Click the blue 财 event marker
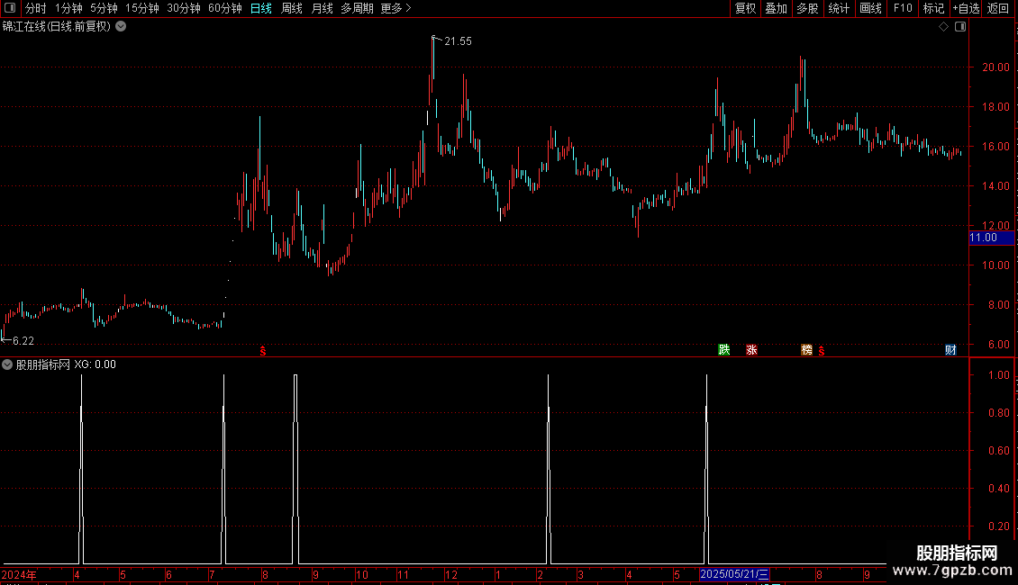 coord(950,349)
